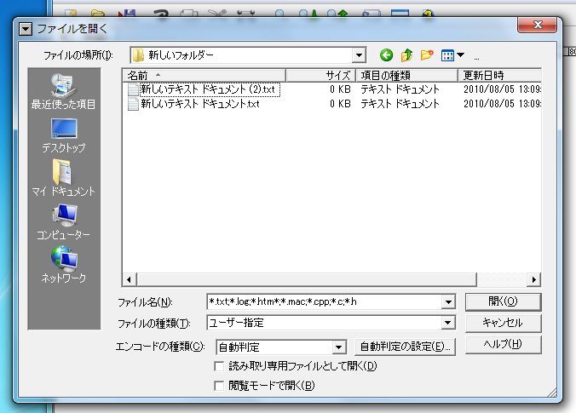
Task: Sort files by 更新日時 column header
Action: 498,76
